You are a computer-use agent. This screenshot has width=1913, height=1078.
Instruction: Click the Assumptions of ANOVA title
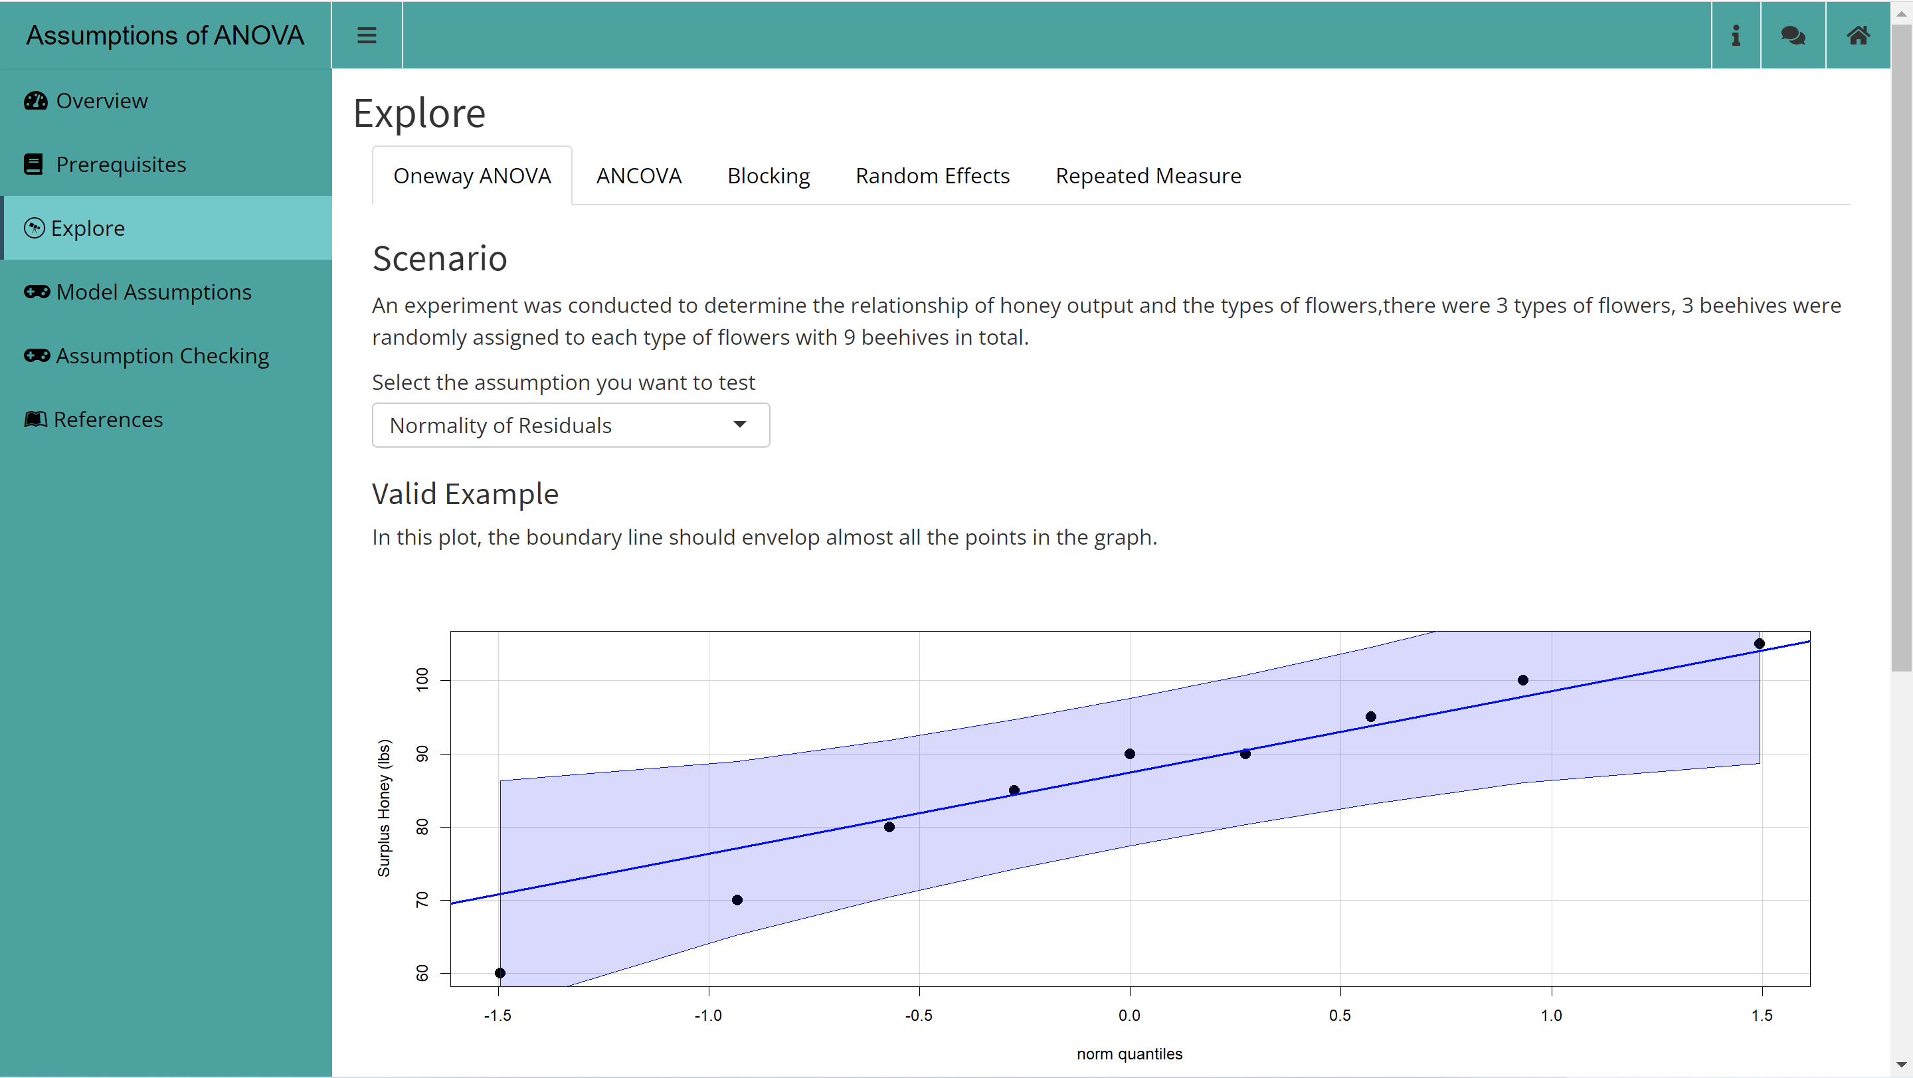point(165,35)
